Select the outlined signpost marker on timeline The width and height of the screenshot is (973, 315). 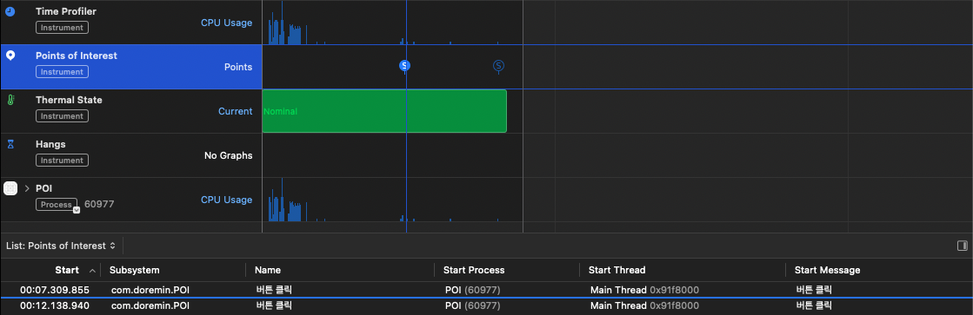point(498,66)
